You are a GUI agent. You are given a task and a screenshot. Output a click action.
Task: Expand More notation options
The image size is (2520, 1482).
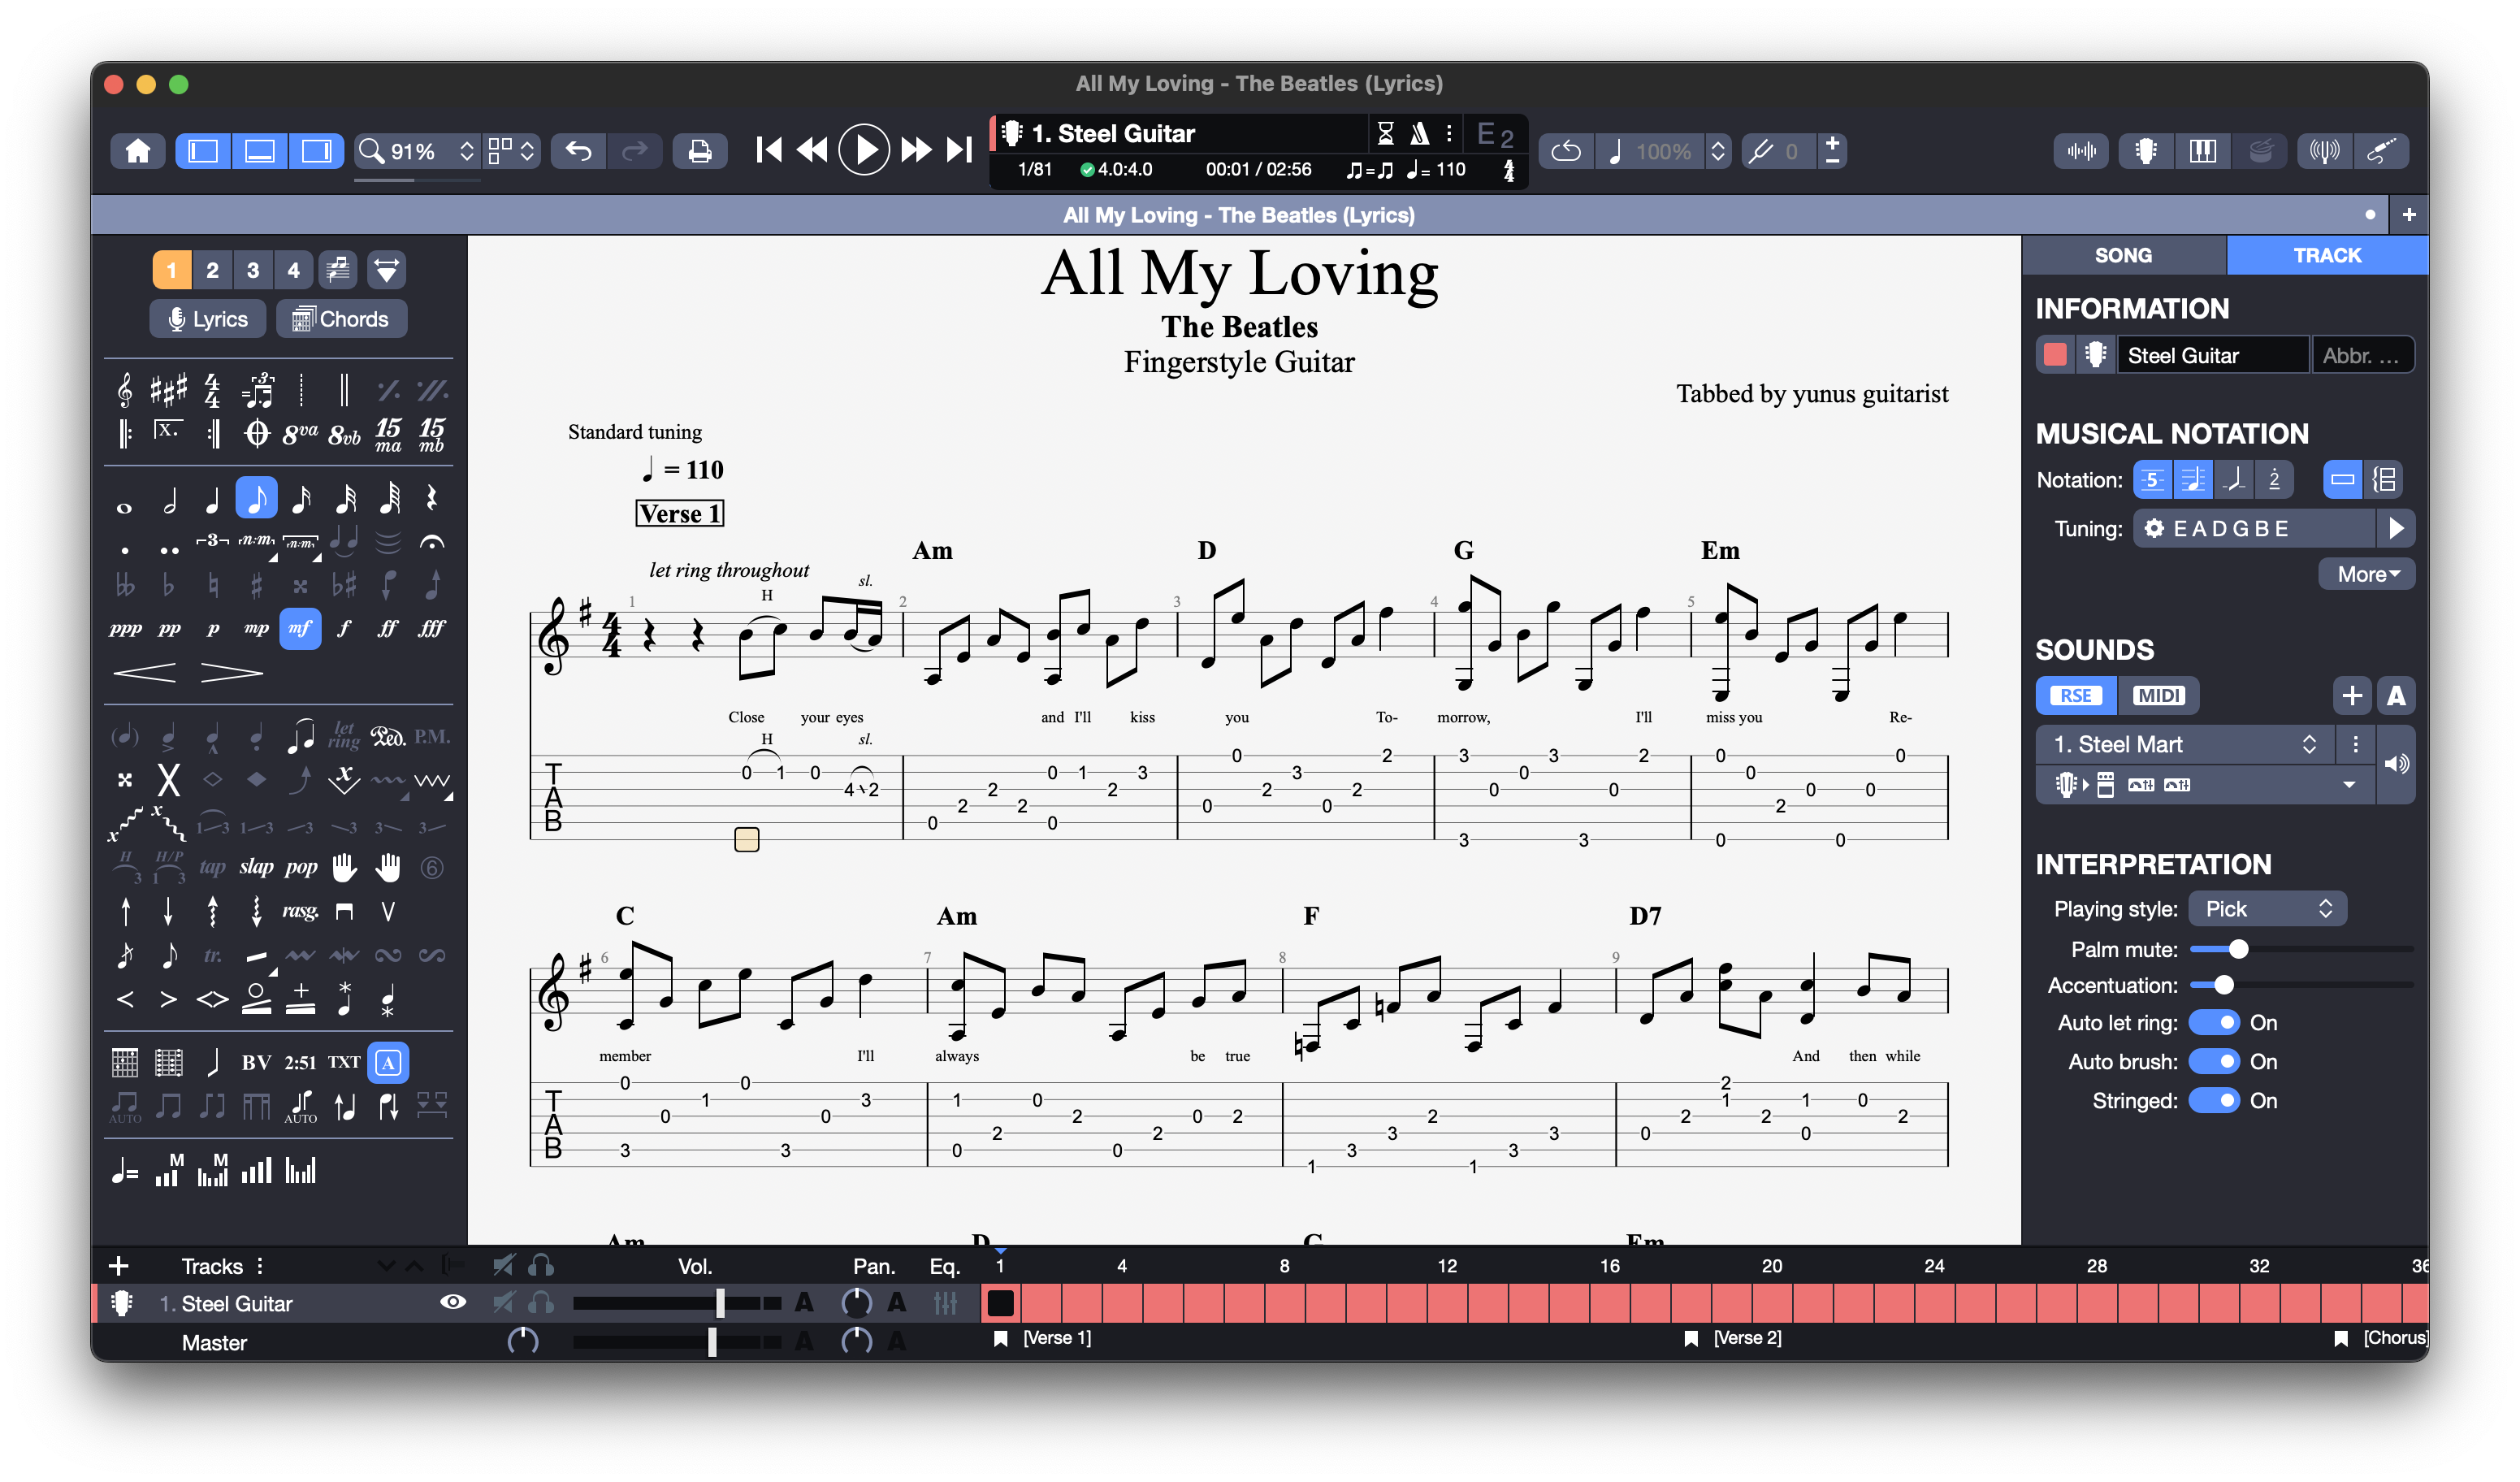pyautogui.click(x=2367, y=574)
